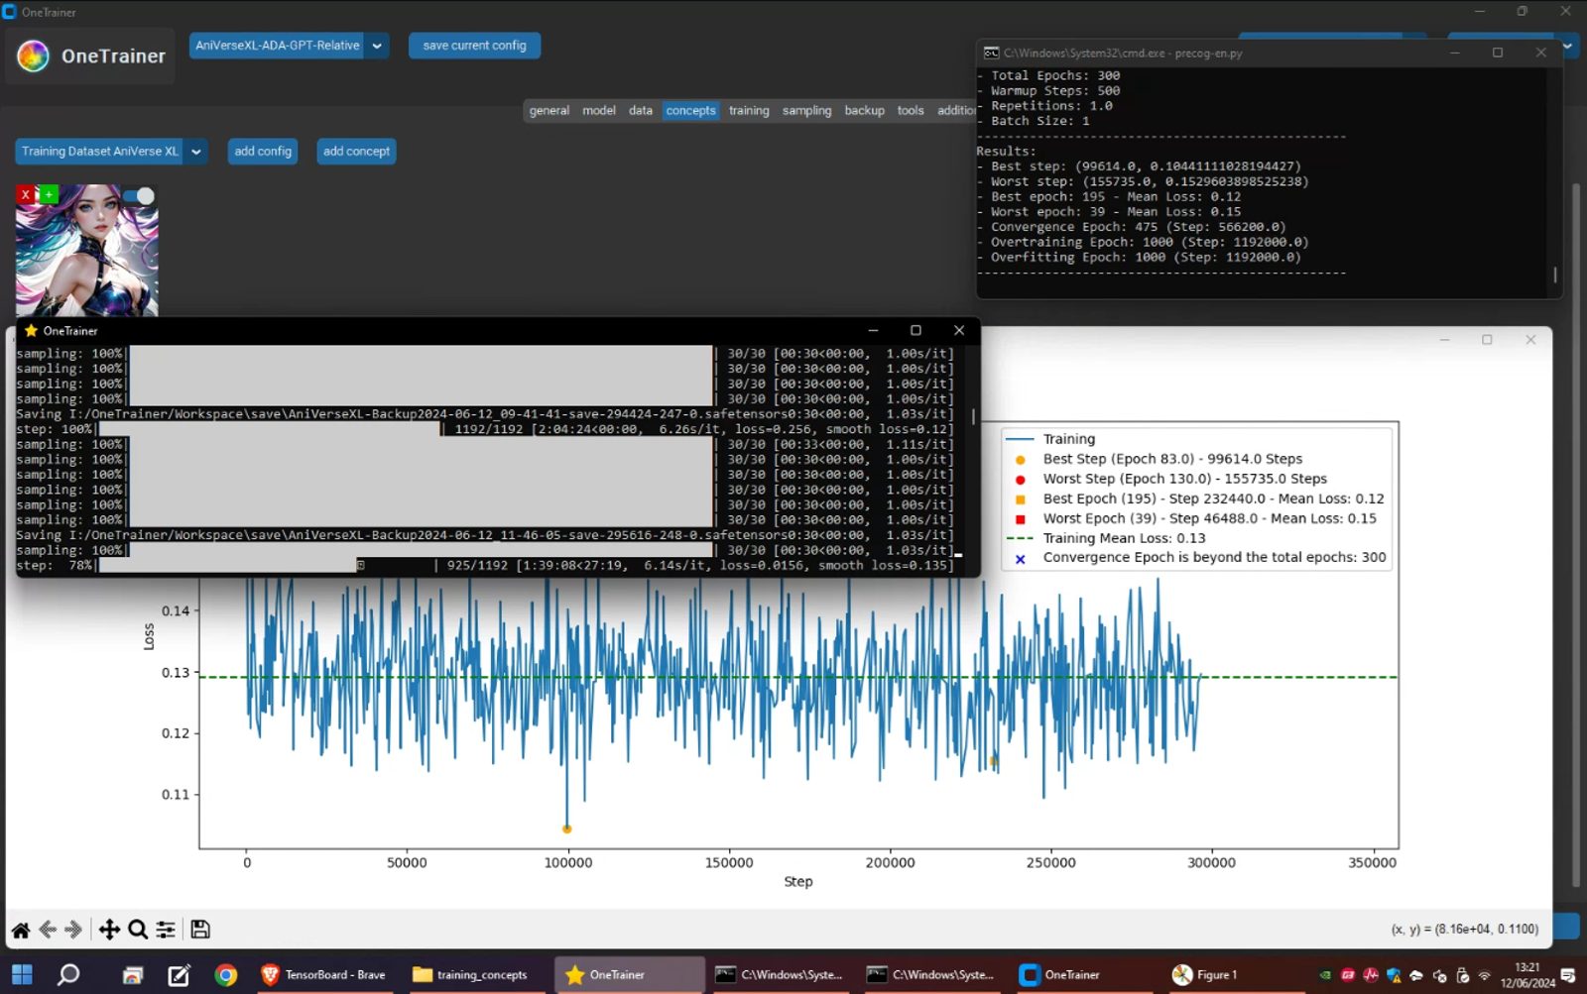
Task: Click save current config button
Action: click(474, 46)
